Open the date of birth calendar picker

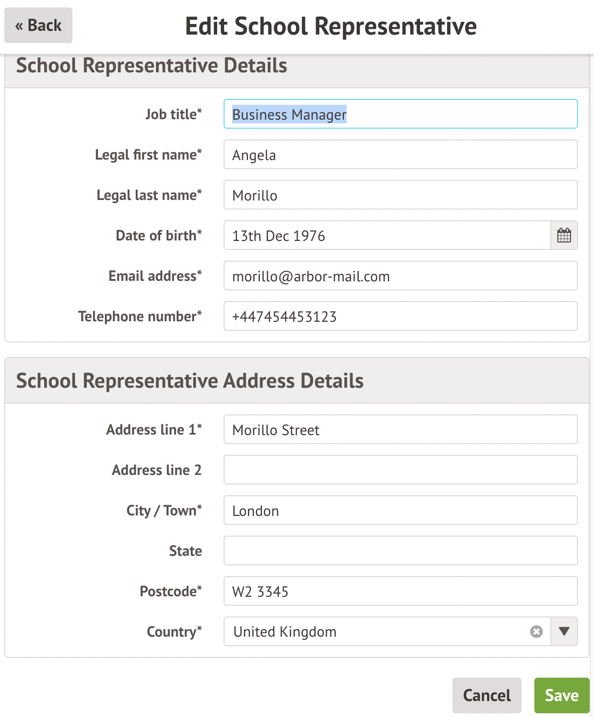coord(564,235)
